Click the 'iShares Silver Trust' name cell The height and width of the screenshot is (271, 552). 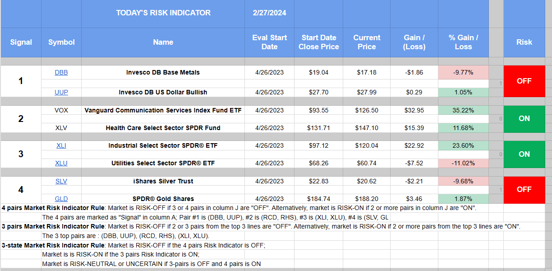(x=163, y=181)
